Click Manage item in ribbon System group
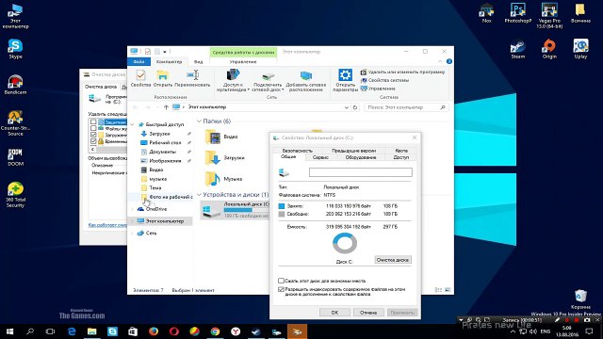Image resolution: width=603 pixels, height=339 pixels. click(378, 89)
